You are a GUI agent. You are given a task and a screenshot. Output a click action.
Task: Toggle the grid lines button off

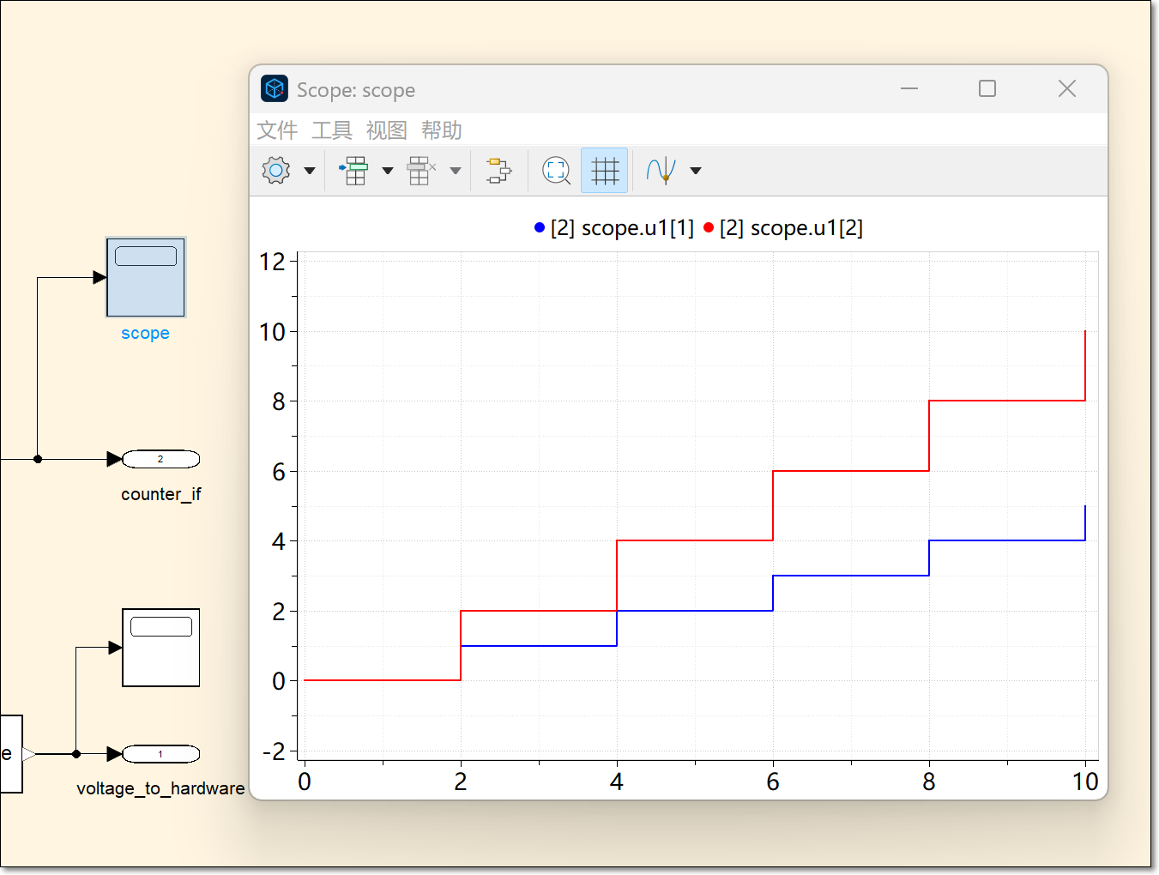click(x=605, y=171)
